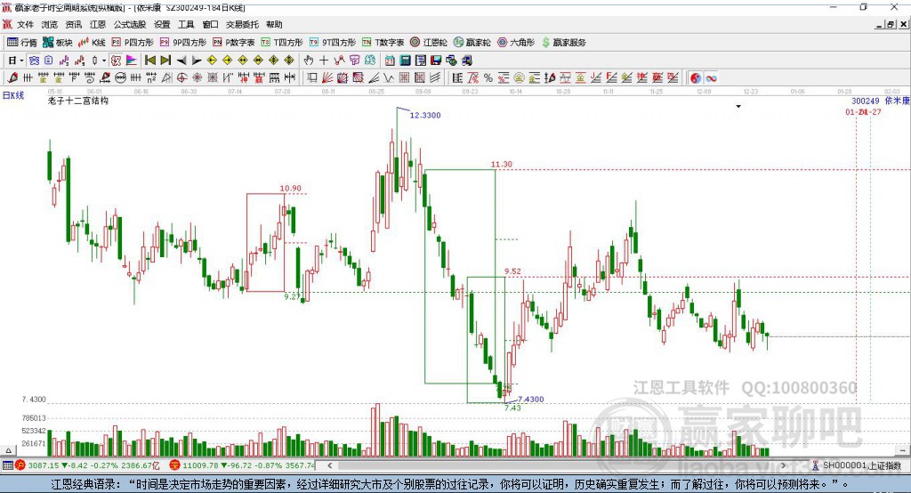
Task: Click the first yellow diamond arrow icon
Action: tap(212, 61)
